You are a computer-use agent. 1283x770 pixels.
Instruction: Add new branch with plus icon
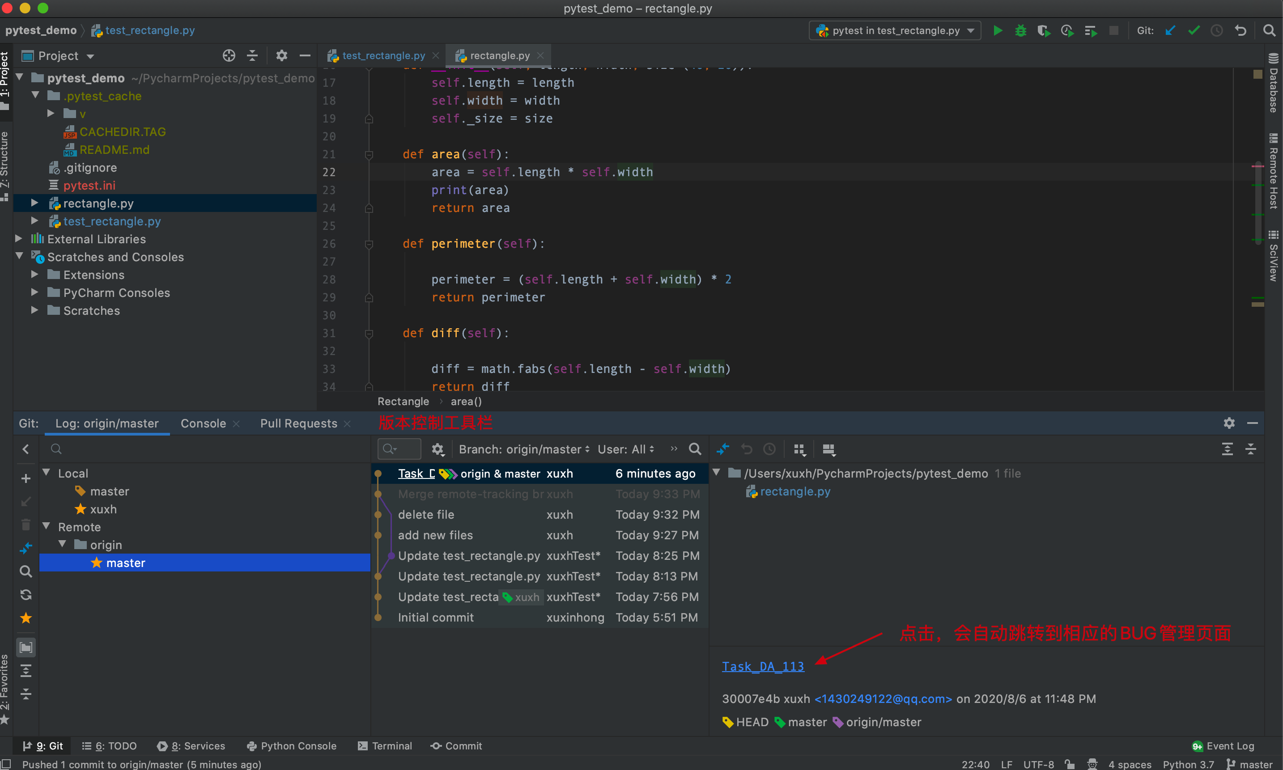[x=25, y=478]
